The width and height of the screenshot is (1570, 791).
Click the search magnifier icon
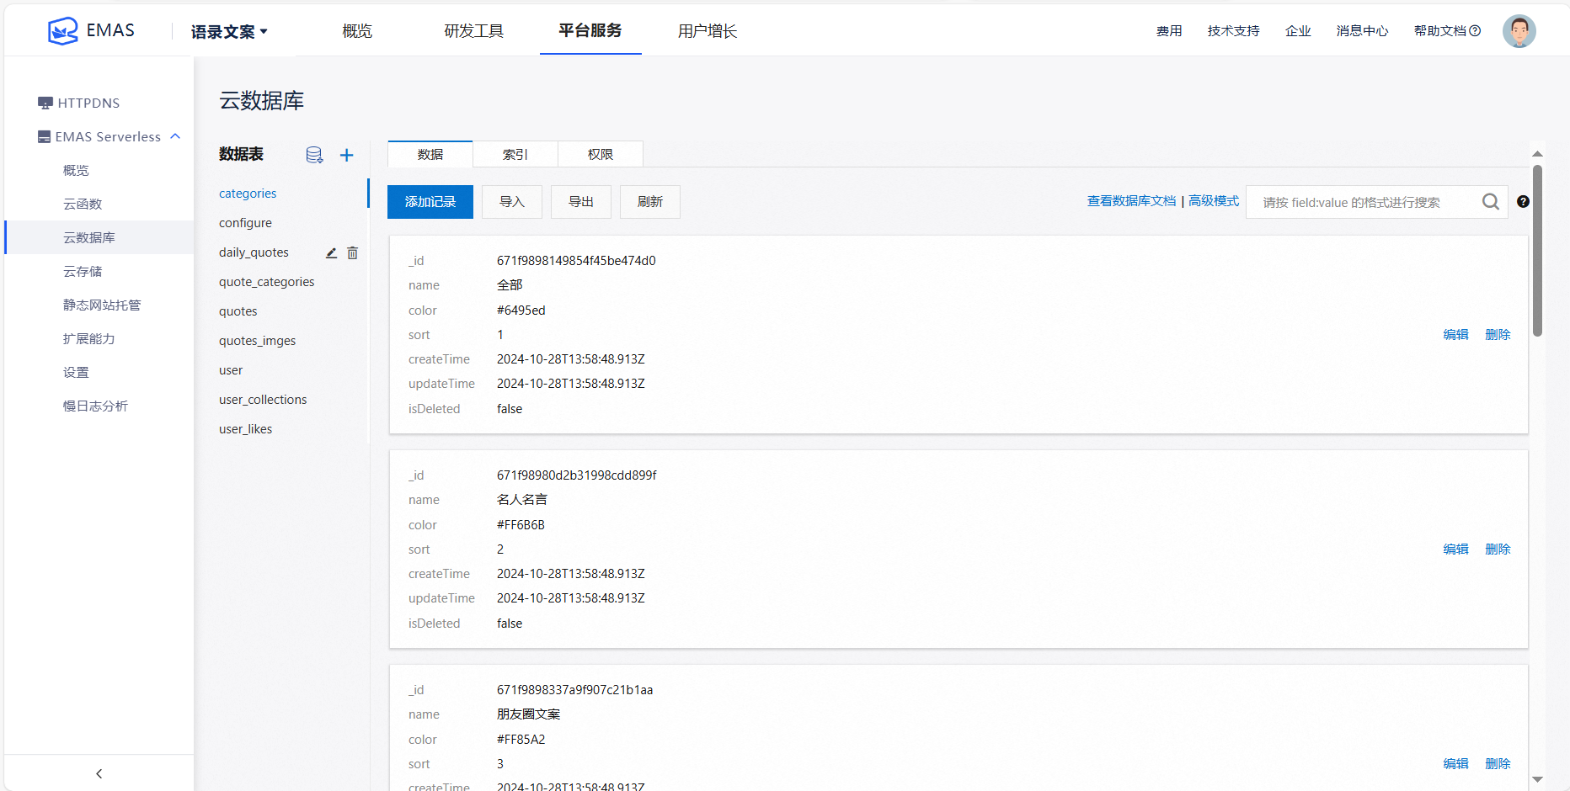1491,202
